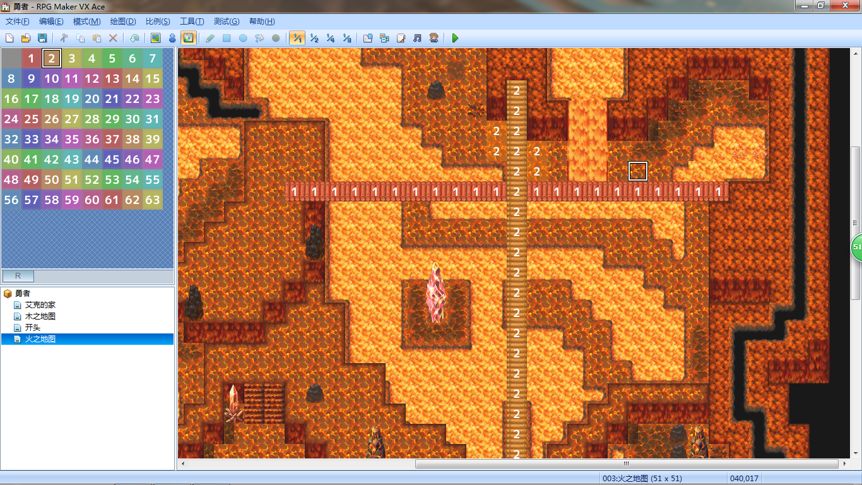
Task: Open the 文件(F) menu
Action: point(18,21)
